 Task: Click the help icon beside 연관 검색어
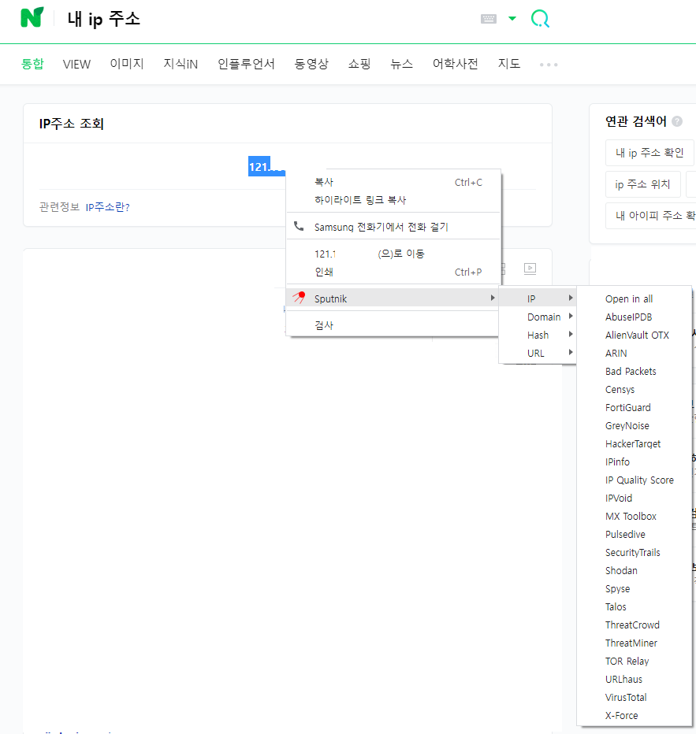pos(677,121)
